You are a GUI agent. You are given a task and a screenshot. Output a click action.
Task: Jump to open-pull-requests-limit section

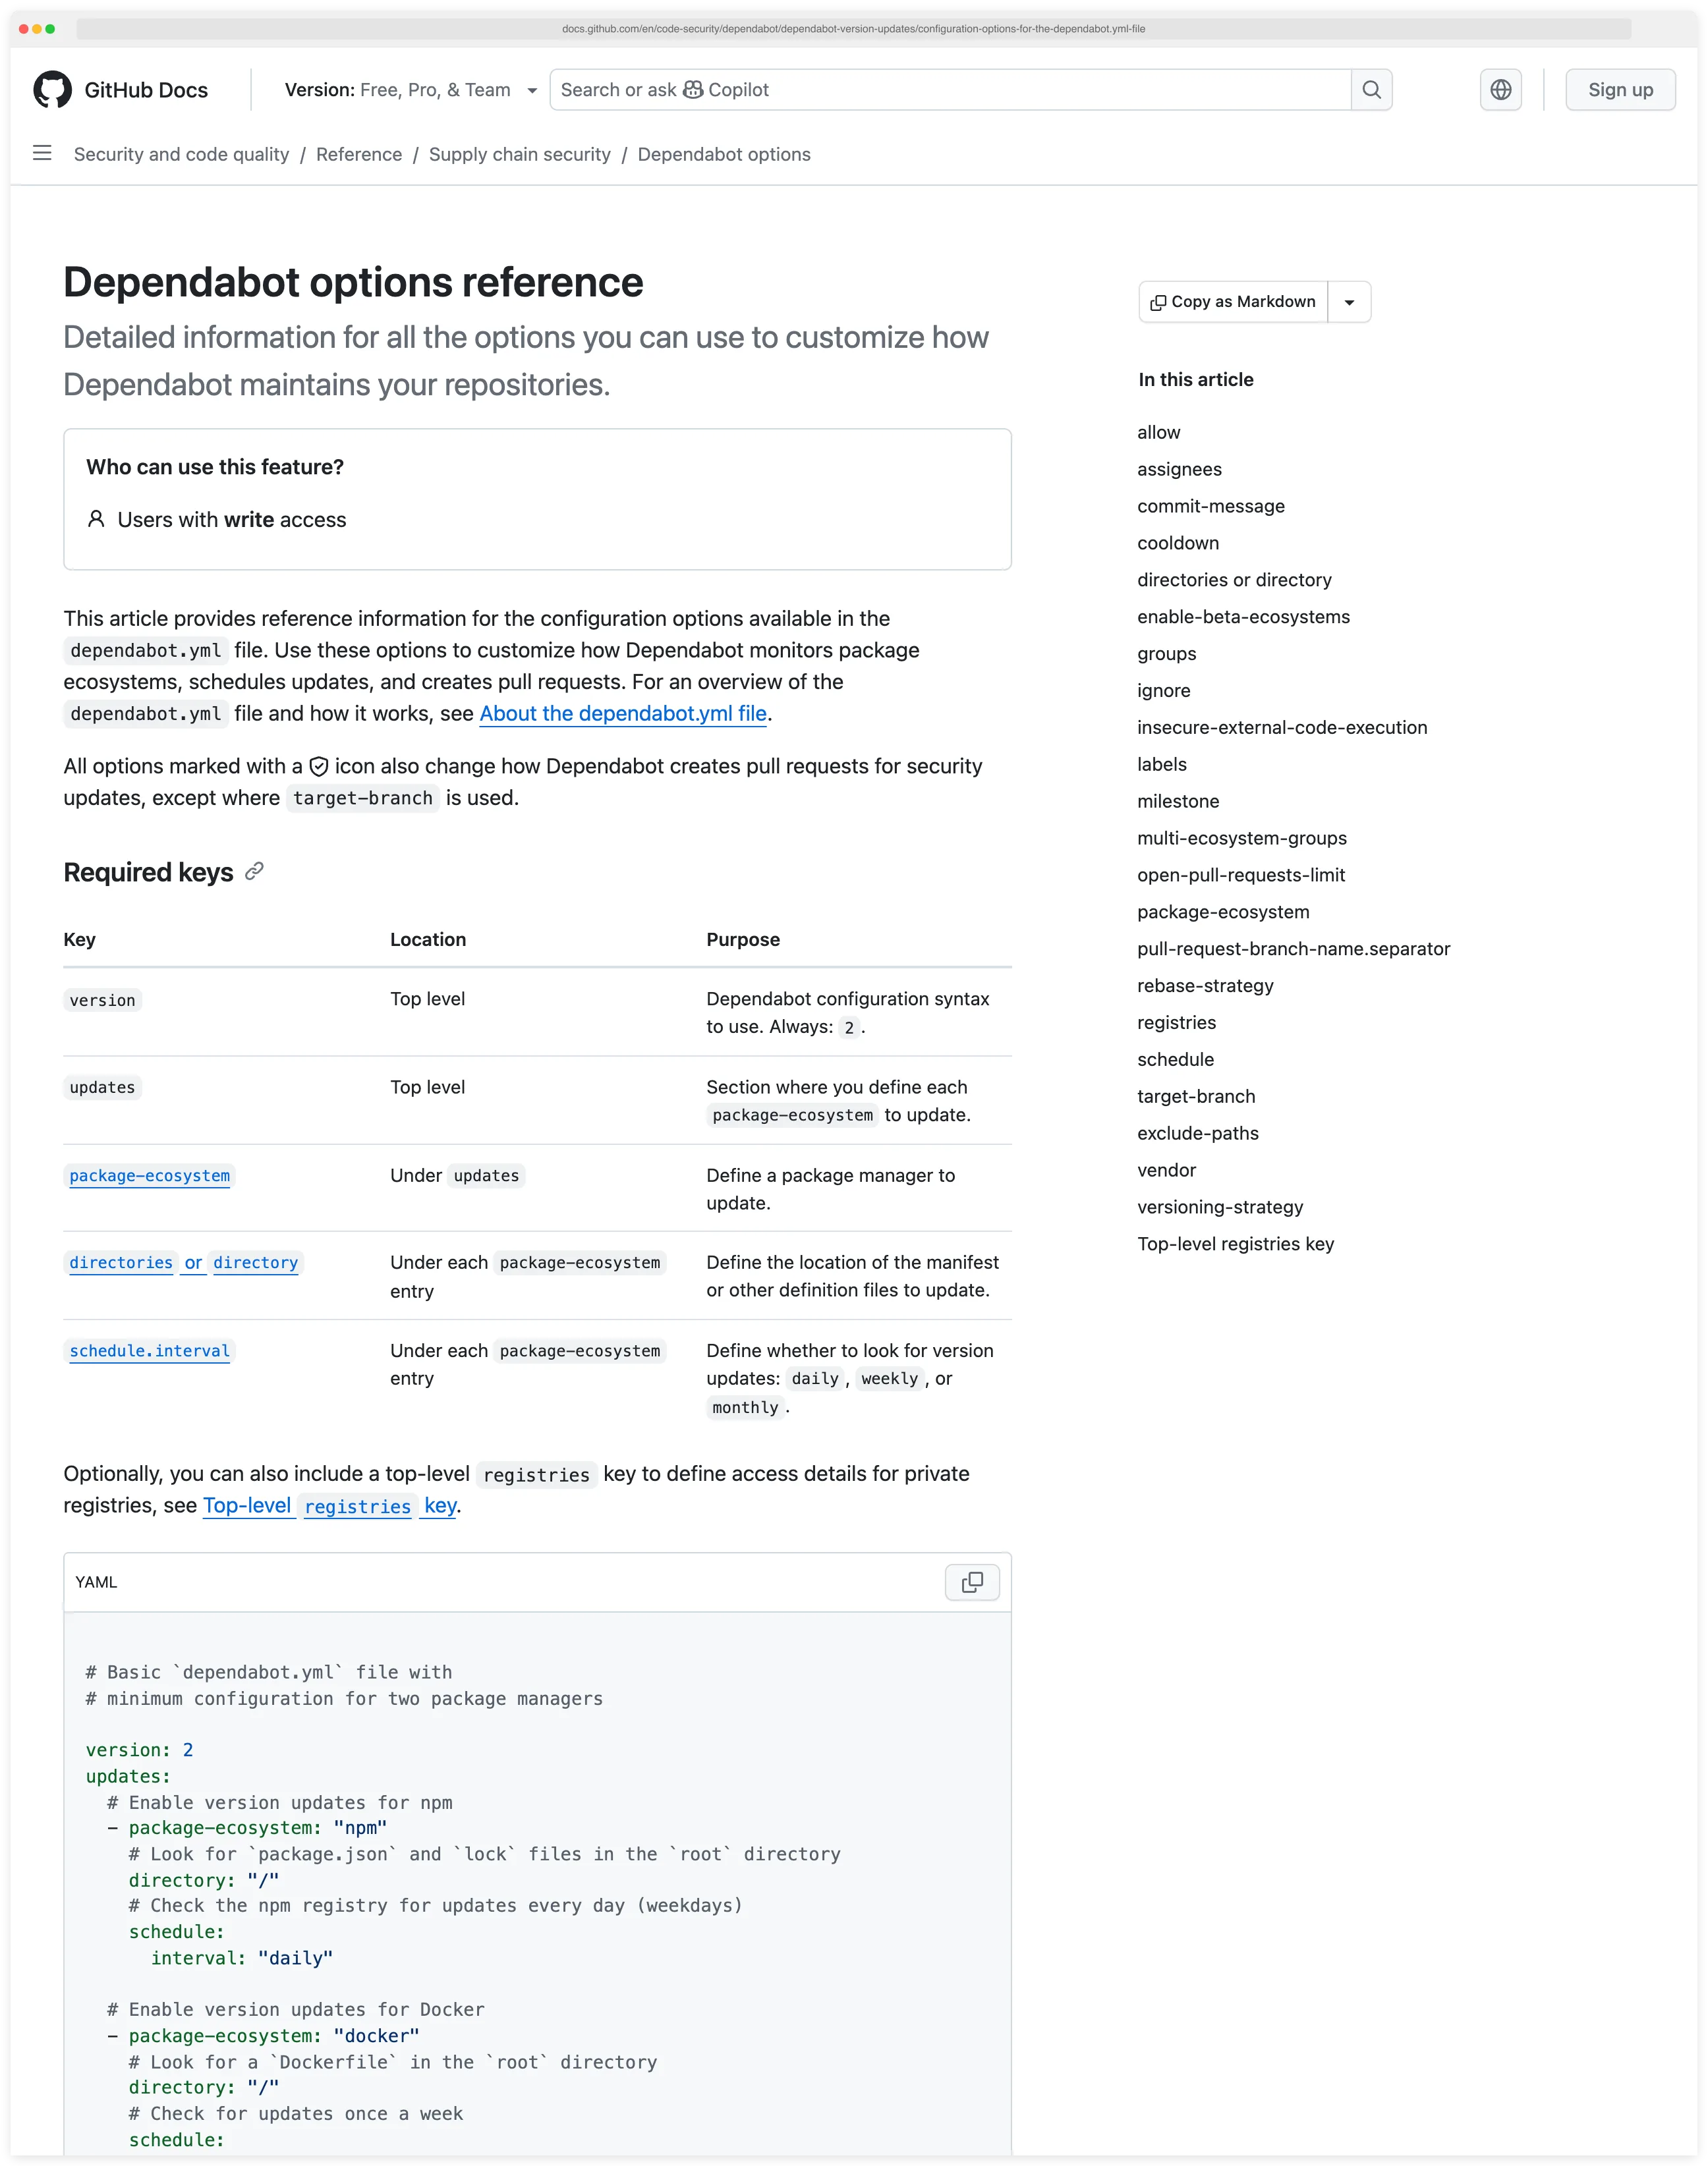click(x=1240, y=875)
